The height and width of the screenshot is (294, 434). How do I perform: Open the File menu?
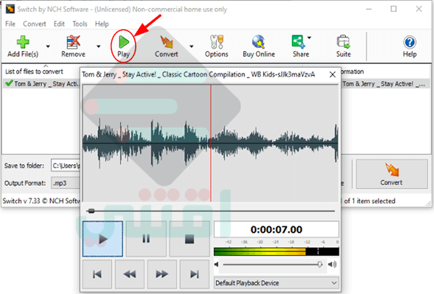[x=10, y=24]
